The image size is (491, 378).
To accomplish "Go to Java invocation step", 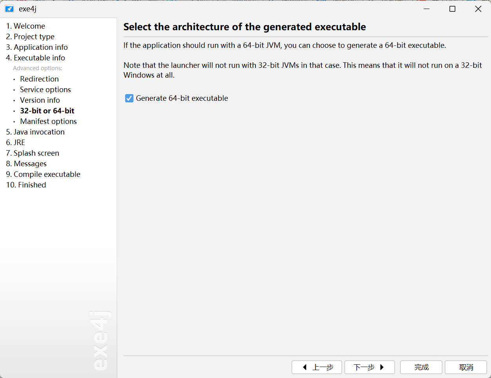I will click(35, 132).
